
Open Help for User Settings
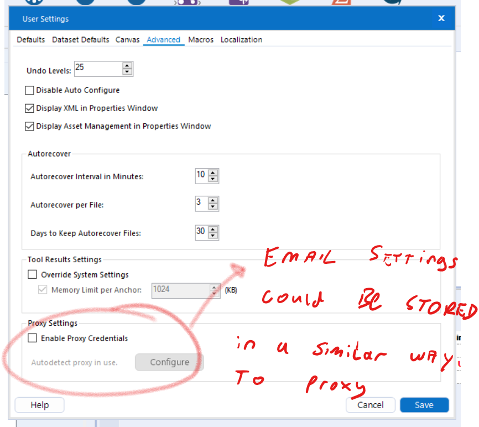pyautogui.click(x=39, y=405)
